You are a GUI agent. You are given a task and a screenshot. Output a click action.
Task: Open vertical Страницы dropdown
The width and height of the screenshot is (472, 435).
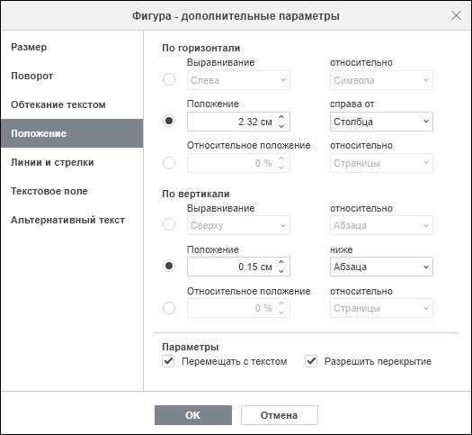coord(381,308)
